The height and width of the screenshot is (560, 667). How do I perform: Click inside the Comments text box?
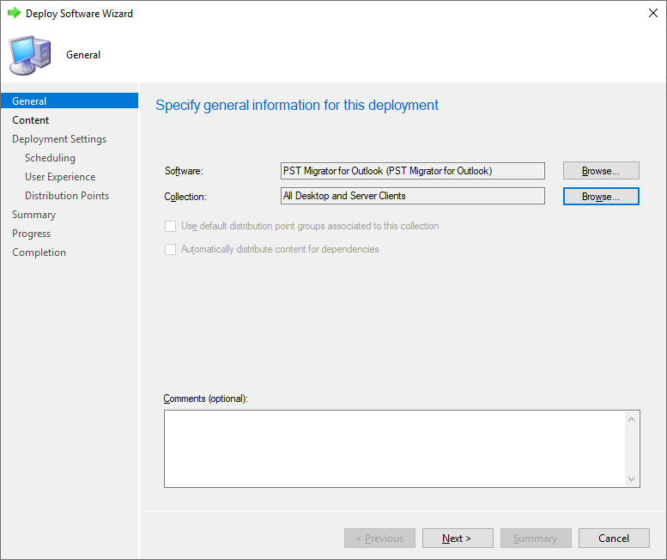(x=394, y=448)
